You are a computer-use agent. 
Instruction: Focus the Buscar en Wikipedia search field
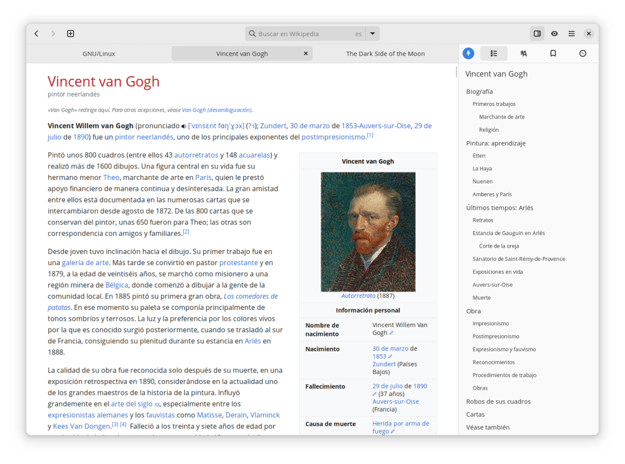(x=306, y=34)
